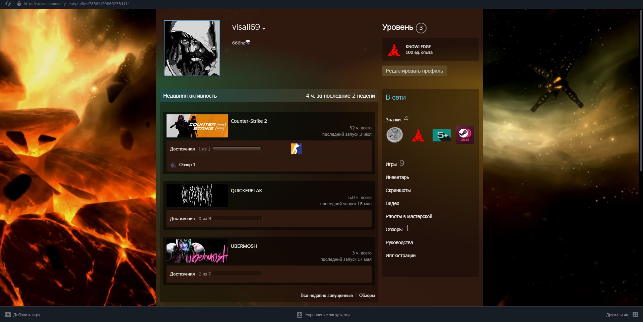Click the Community Ambassador coin badge

pos(394,135)
